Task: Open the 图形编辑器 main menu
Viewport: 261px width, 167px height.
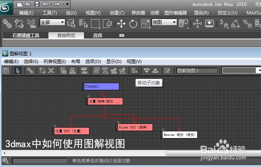Action: click(x=176, y=13)
